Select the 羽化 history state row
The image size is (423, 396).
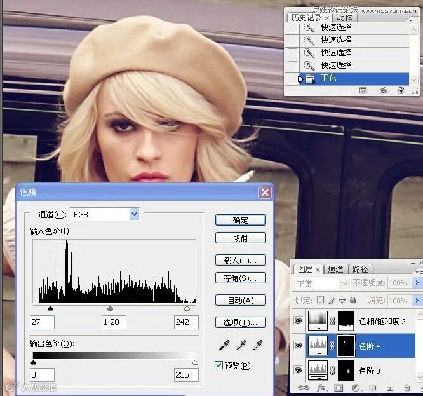(x=354, y=79)
